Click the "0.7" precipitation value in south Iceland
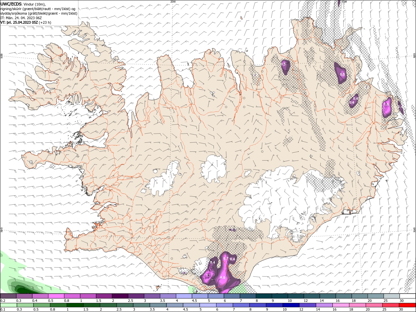This screenshot has width=416, height=312. [x=226, y=258]
